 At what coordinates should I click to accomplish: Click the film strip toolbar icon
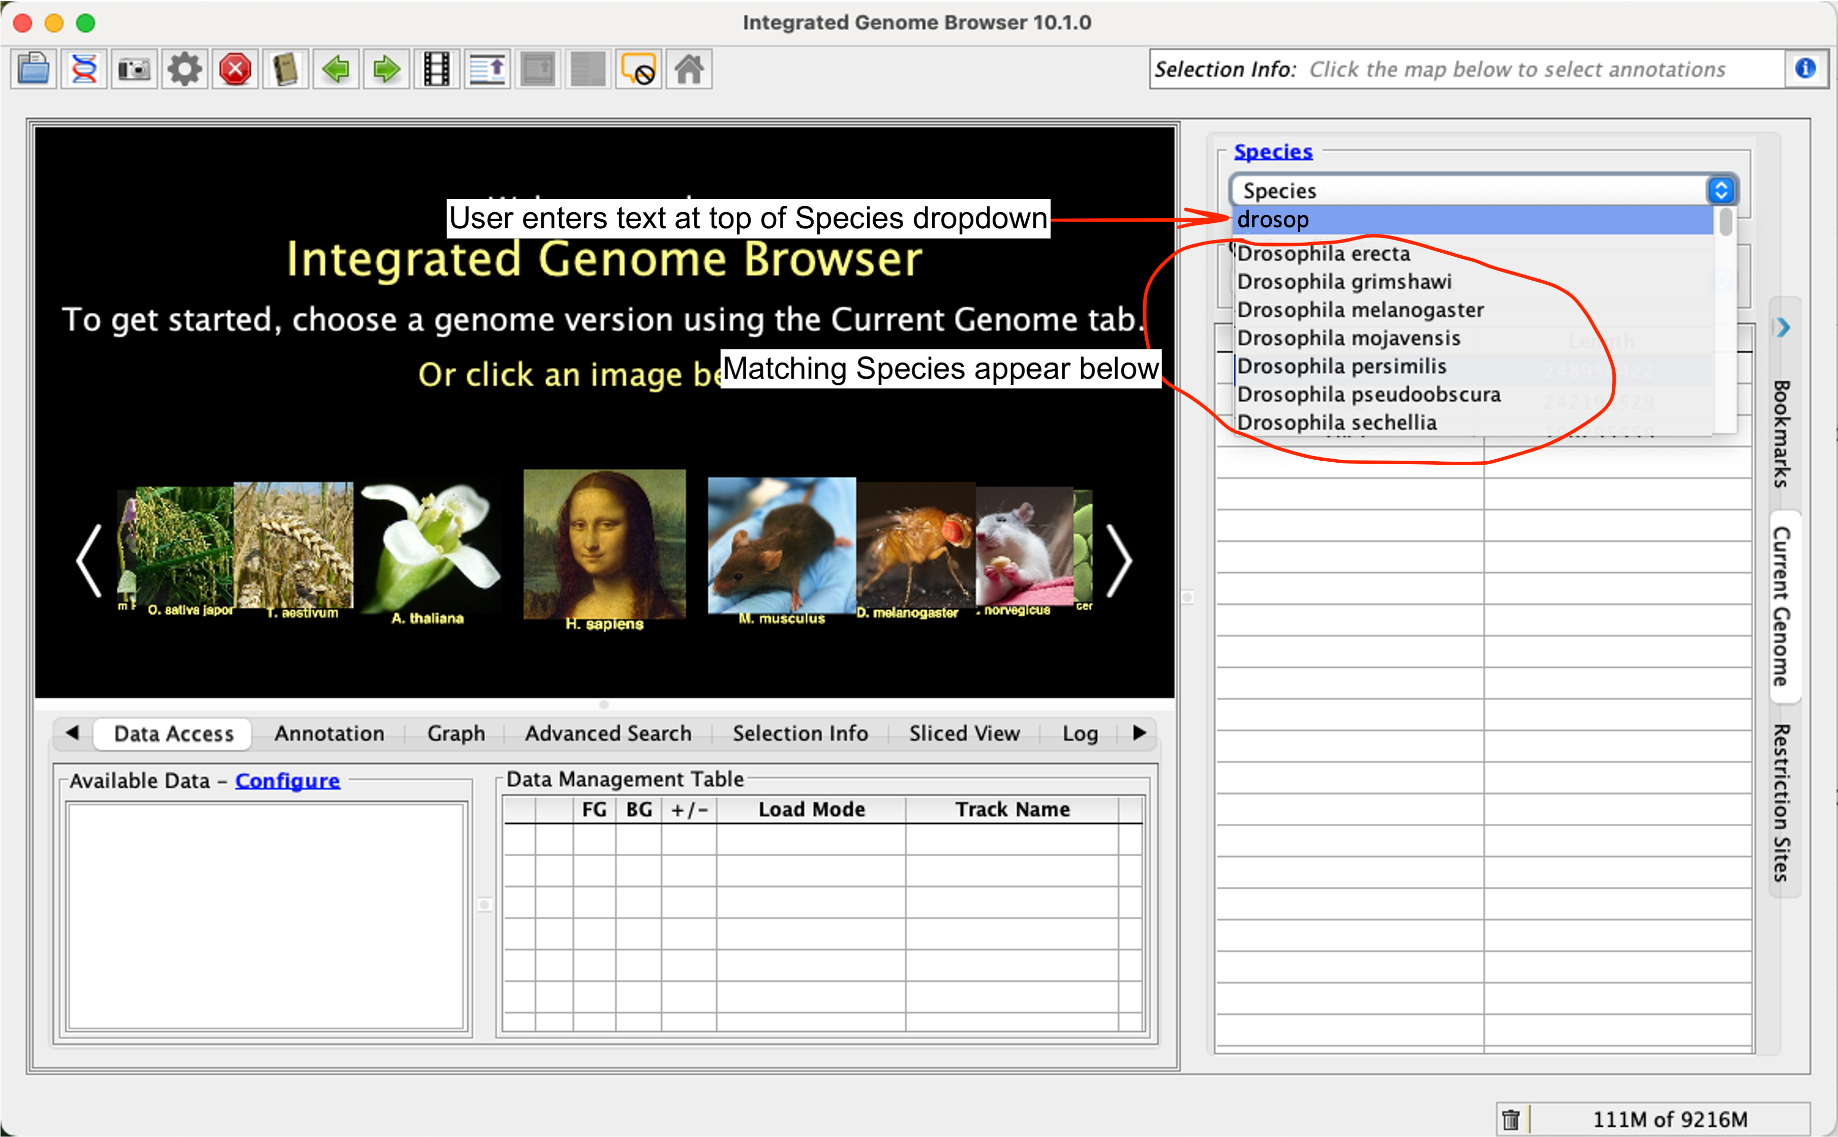(437, 69)
